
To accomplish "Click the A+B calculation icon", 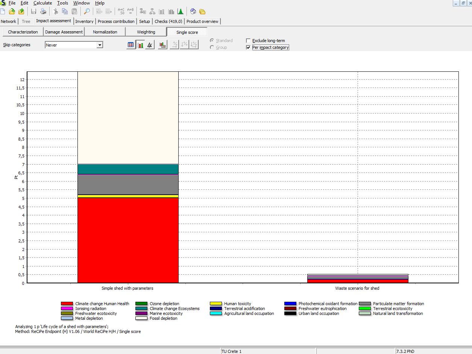I will tap(131, 12).
